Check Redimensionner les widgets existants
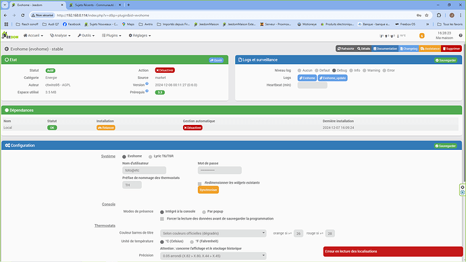The width and height of the screenshot is (466, 262). coord(200,184)
